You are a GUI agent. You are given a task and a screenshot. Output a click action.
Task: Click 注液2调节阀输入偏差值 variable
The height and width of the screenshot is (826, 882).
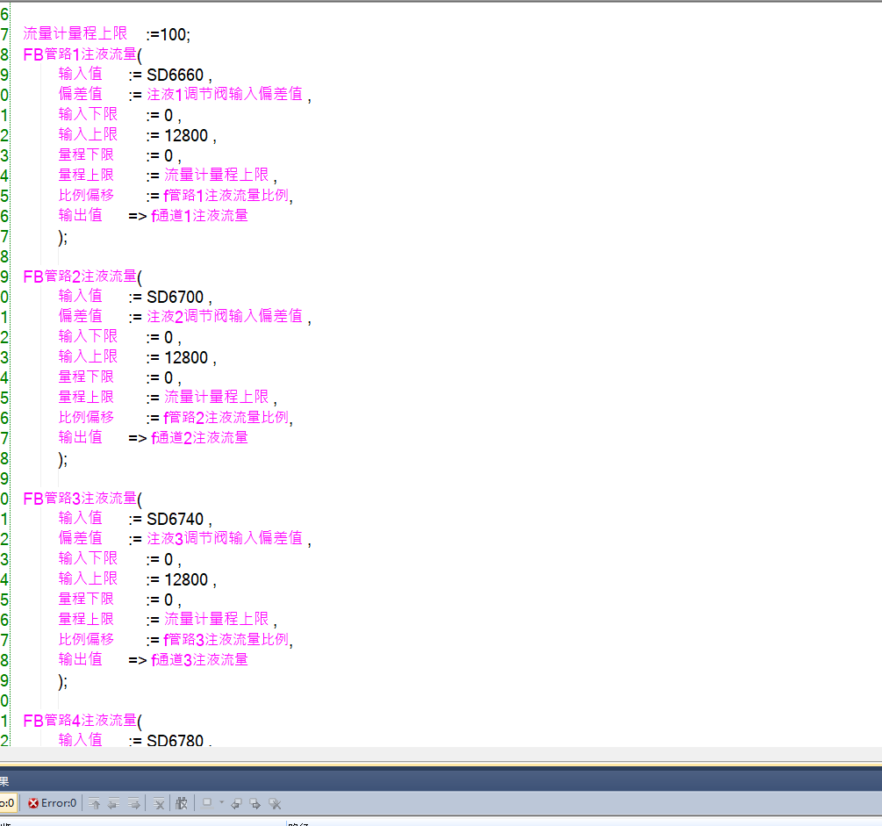224,317
